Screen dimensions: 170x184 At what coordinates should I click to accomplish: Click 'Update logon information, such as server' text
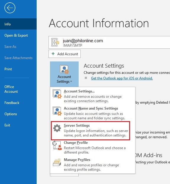click(96, 131)
